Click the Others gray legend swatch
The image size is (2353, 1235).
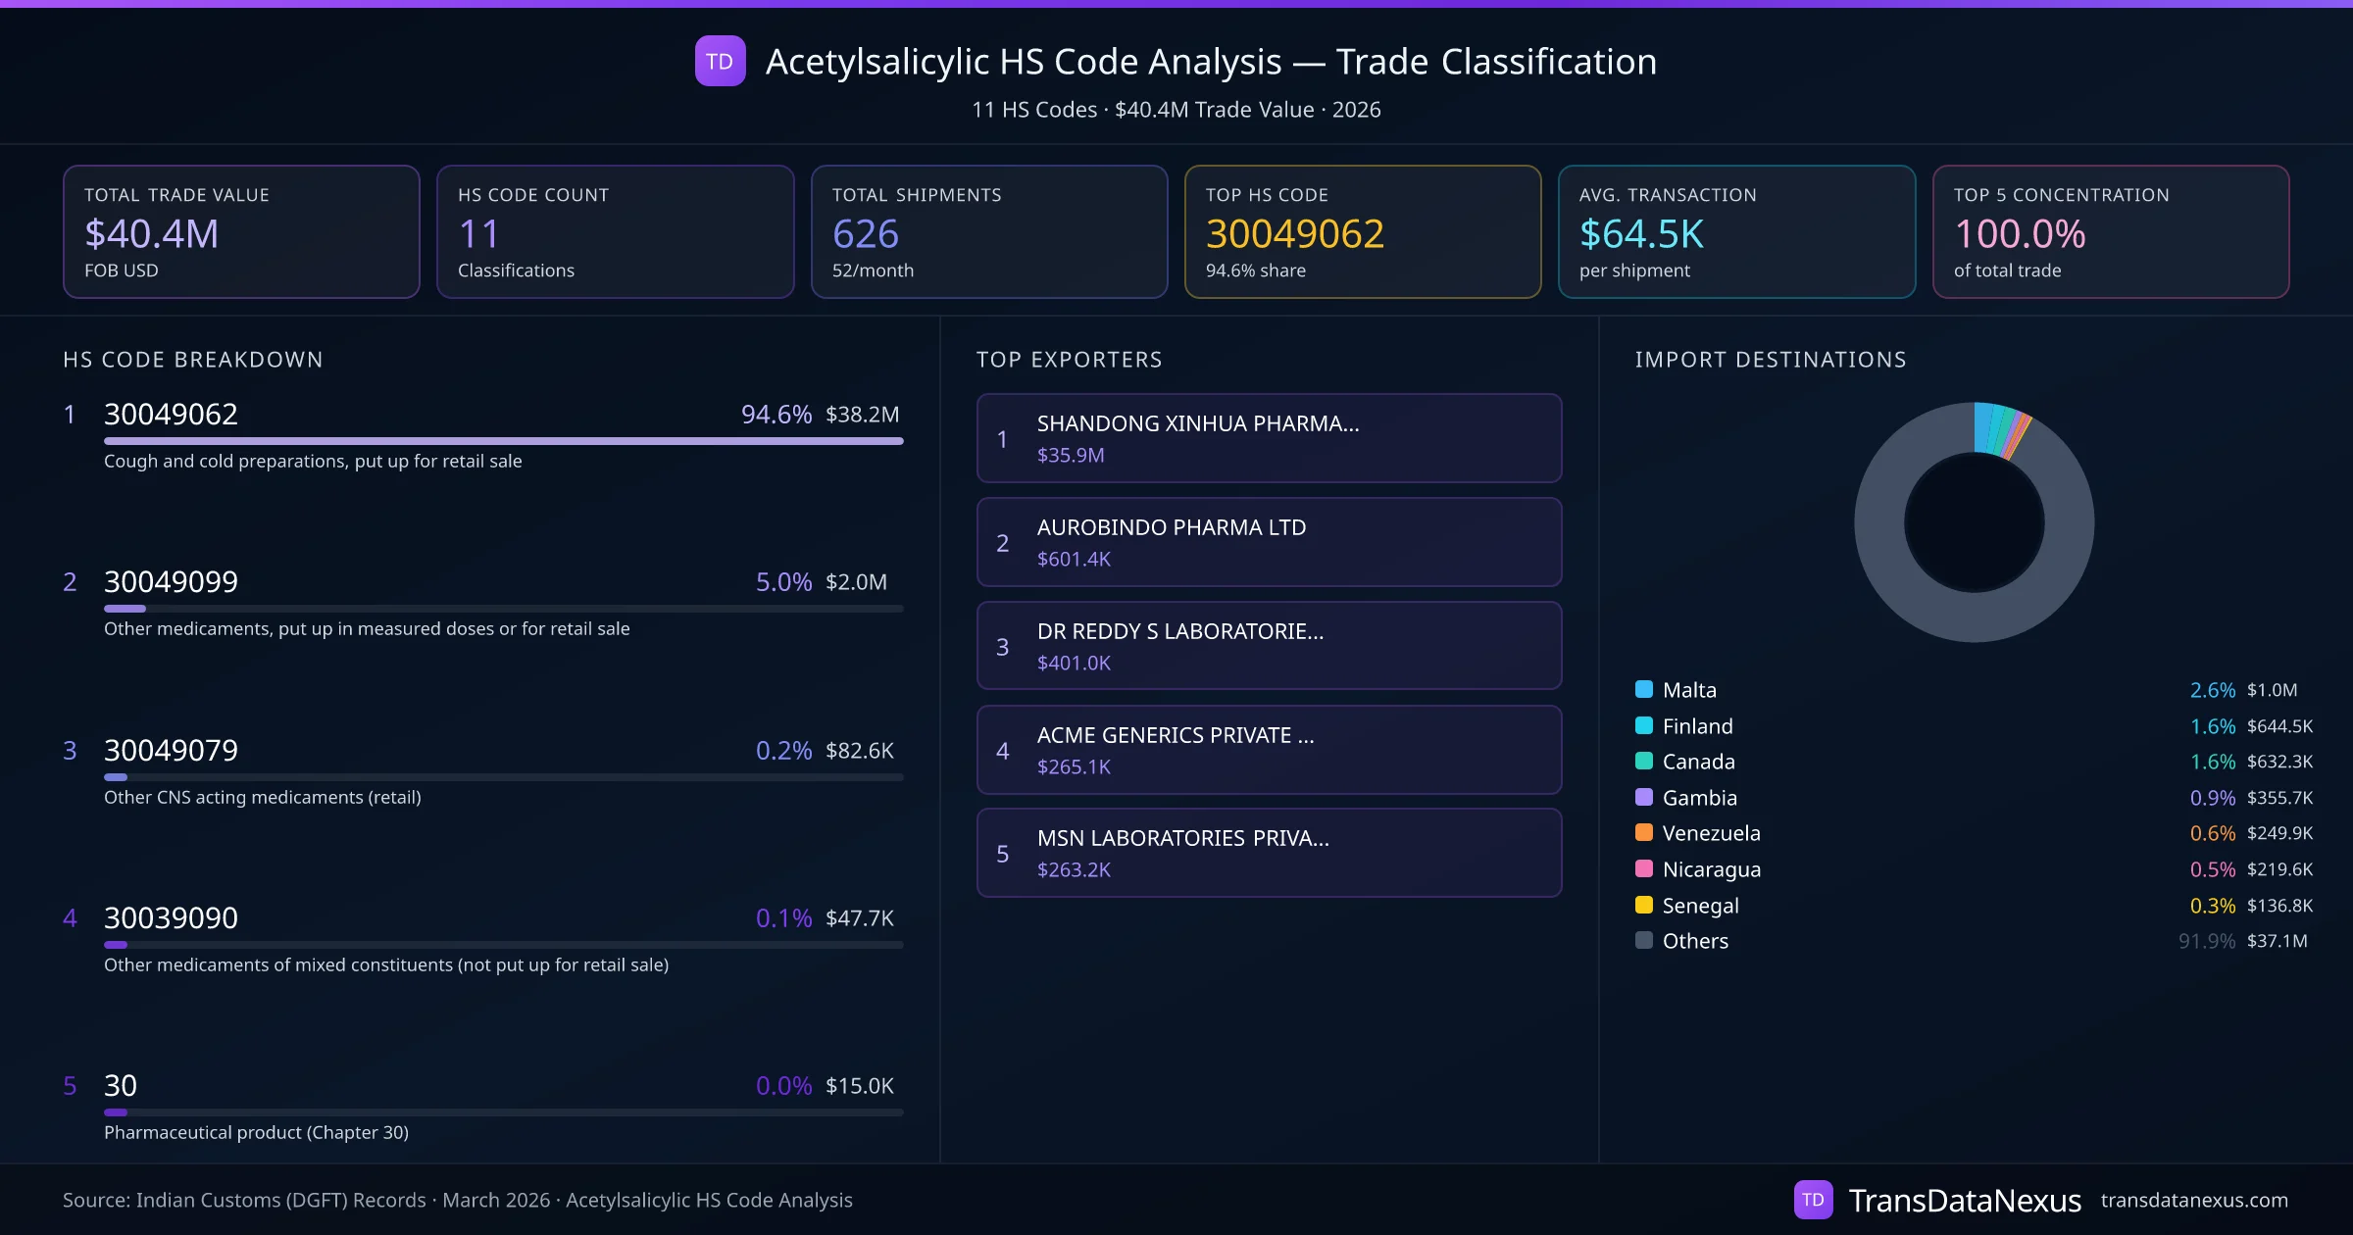pyautogui.click(x=1644, y=940)
